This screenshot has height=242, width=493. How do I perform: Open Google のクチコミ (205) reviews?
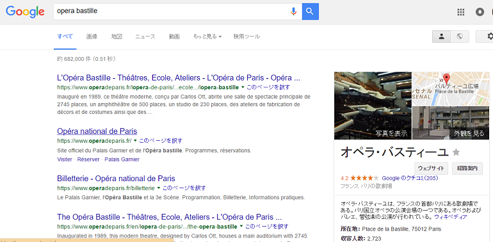(x=410, y=178)
